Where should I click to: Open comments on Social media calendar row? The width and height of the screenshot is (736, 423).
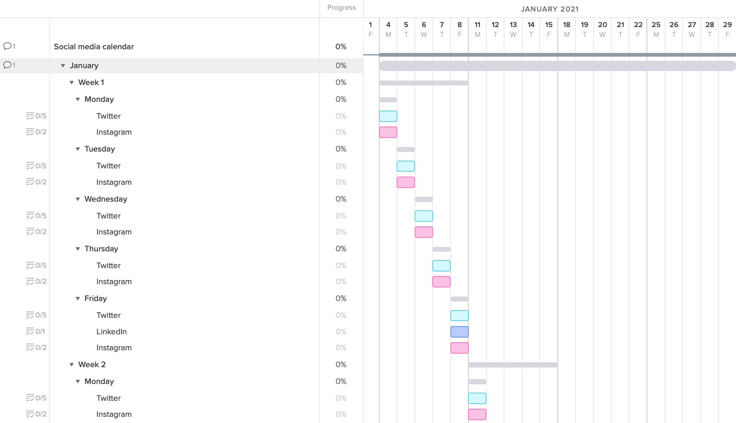[8, 46]
